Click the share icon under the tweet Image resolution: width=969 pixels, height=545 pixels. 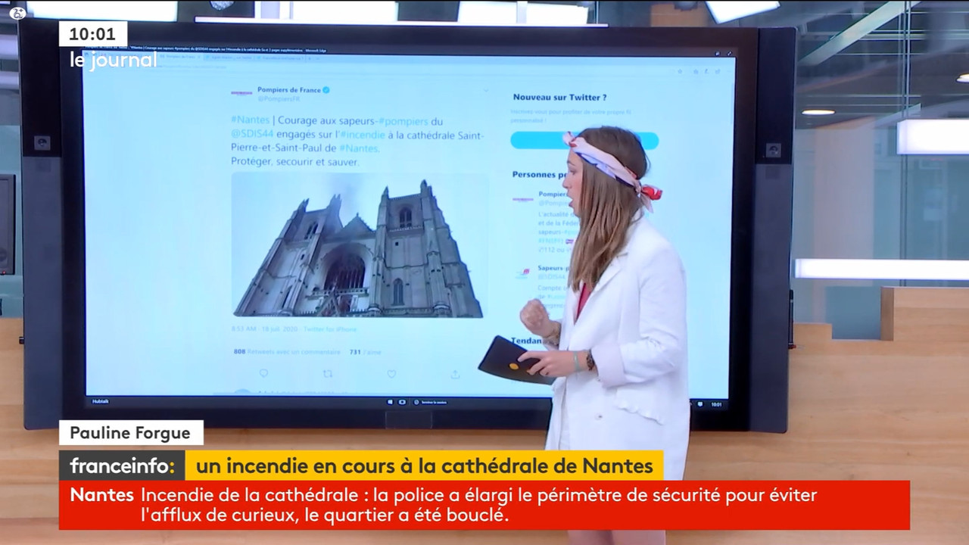[455, 374]
